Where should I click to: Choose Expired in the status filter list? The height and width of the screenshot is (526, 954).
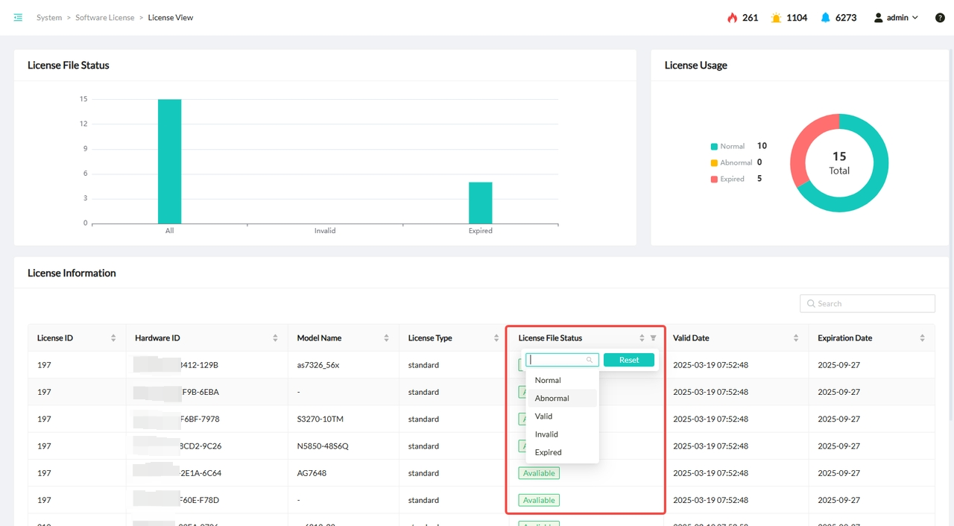pos(548,452)
